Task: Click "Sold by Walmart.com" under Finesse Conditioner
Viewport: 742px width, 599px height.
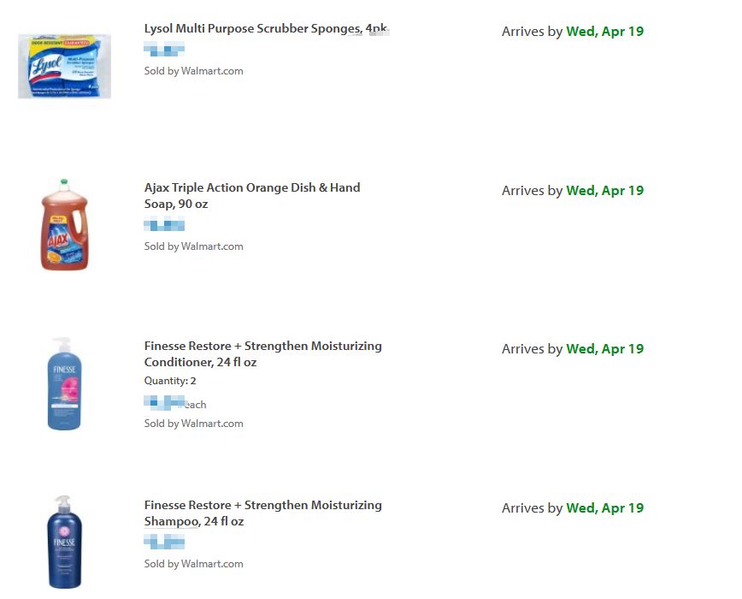Action: (193, 424)
